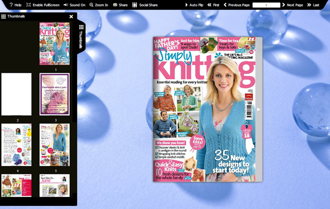Jump to the First page
The image size is (330, 209).
213,5
